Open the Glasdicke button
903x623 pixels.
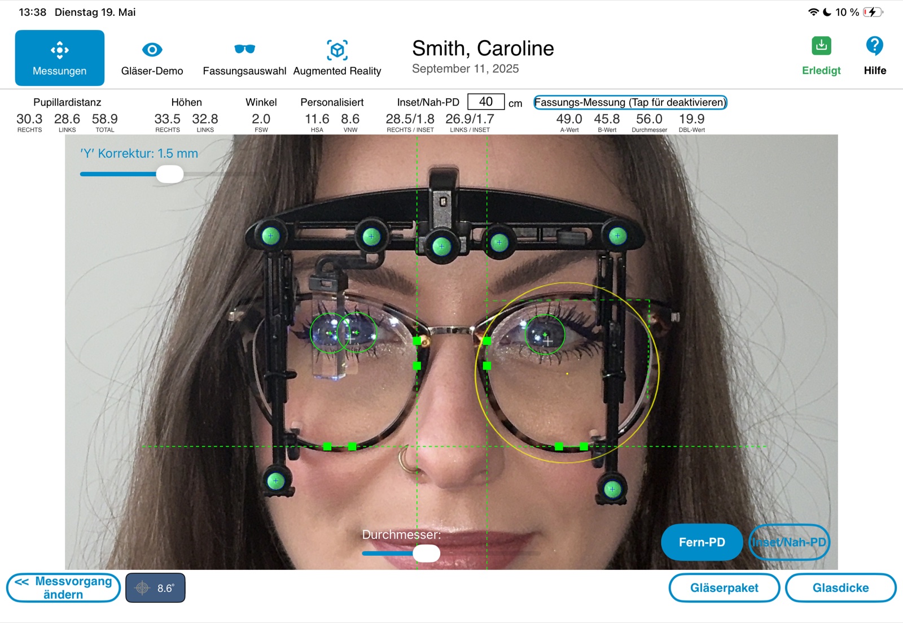[x=840, y=588]
